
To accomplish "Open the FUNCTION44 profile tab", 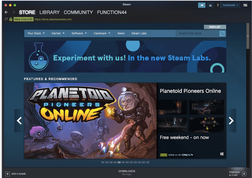I will [x=112, y=13].
